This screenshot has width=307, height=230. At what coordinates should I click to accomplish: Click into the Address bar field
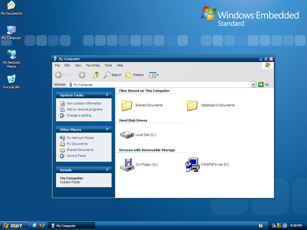(x=159, y=84)
